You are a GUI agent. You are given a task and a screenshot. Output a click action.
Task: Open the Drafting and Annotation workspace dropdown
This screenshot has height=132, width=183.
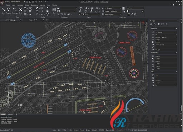[15, 2]
